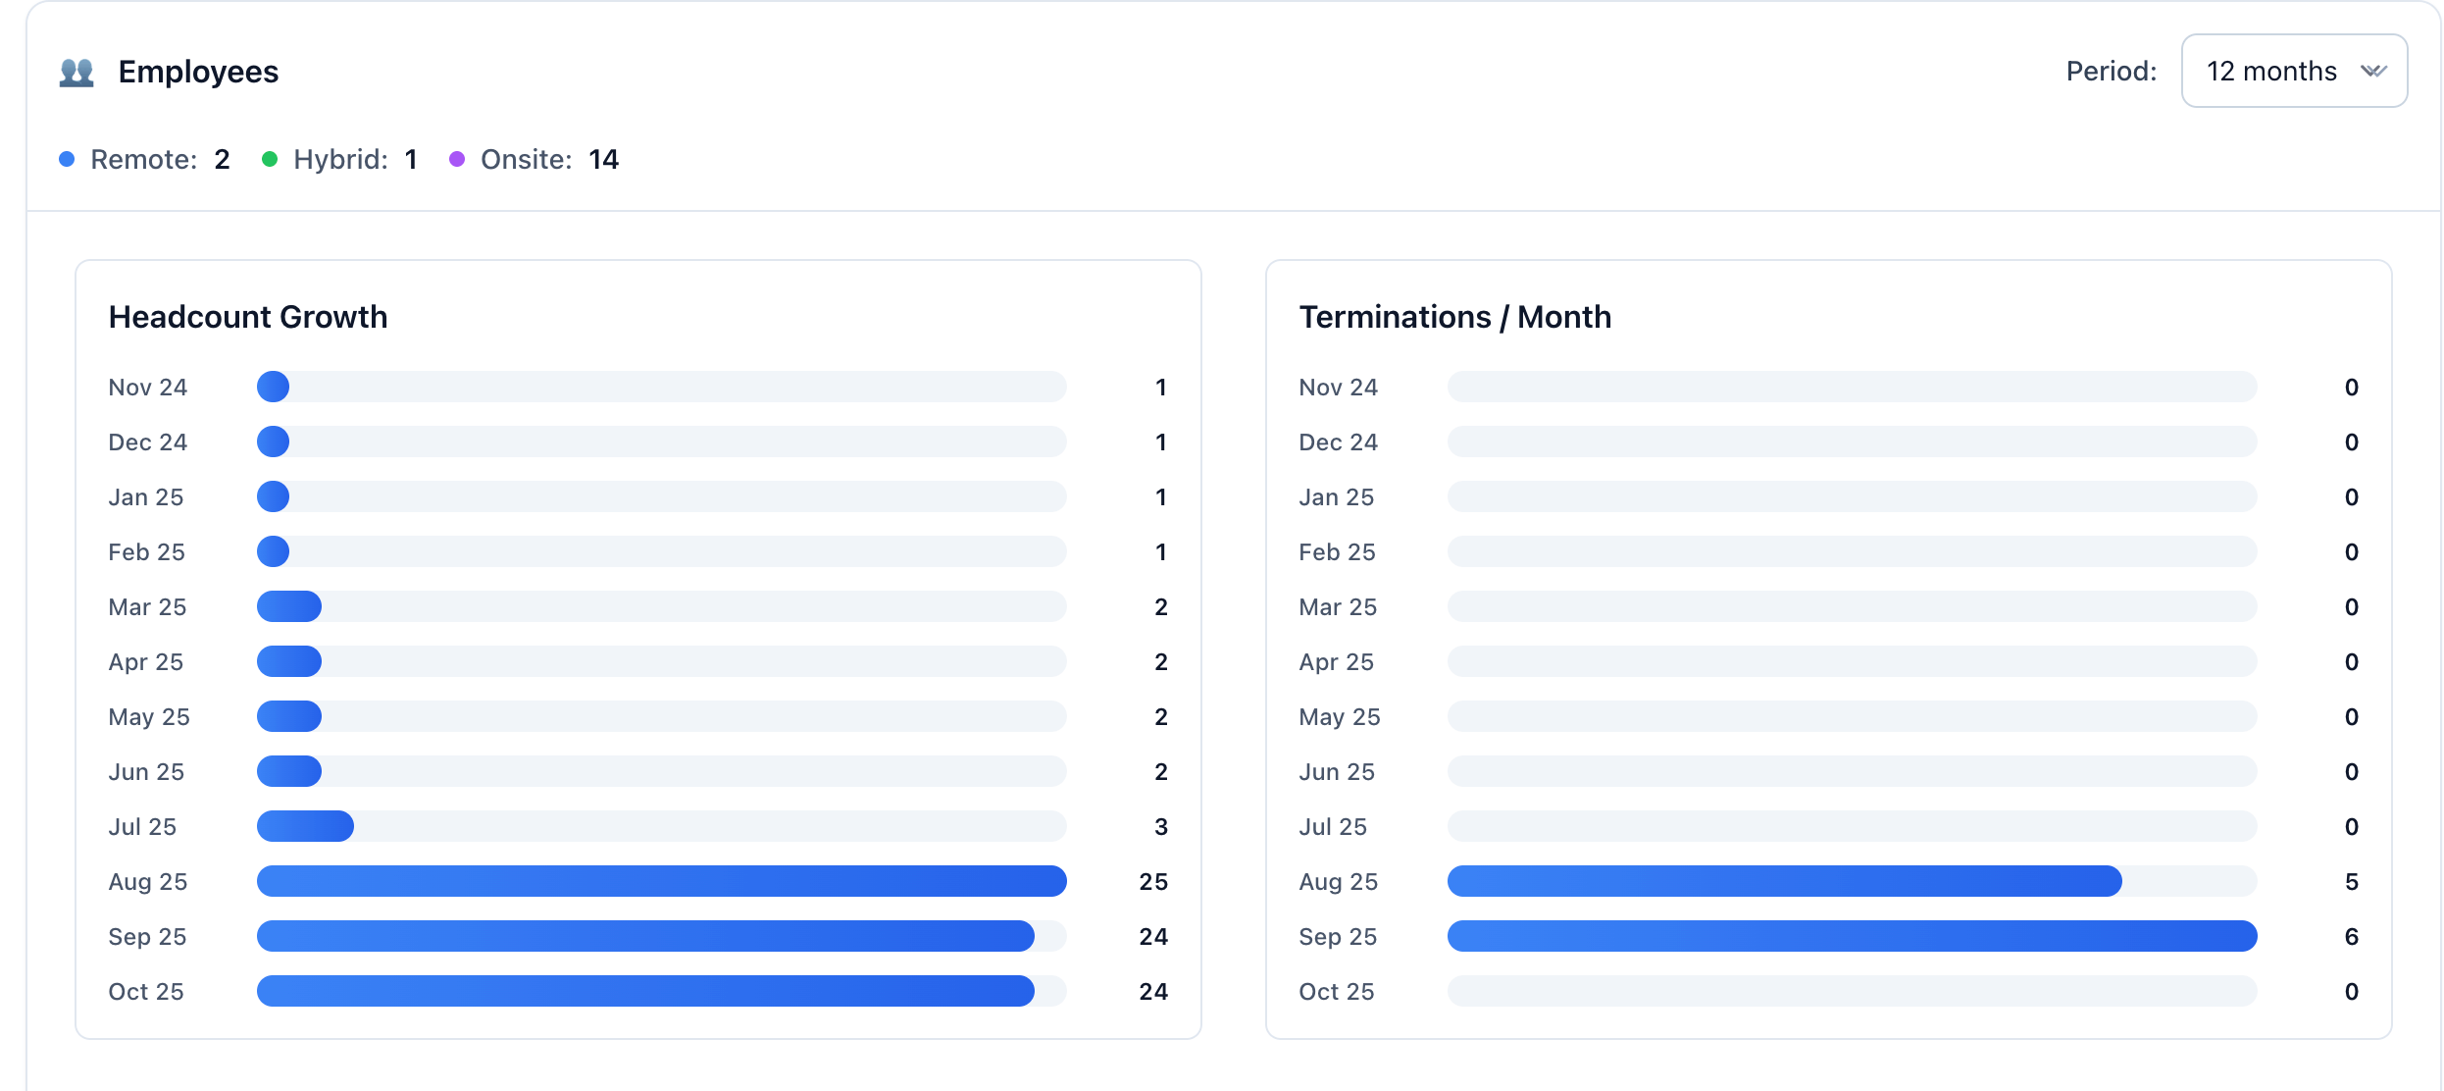Click the Terminations / Month card title

point(1454,317)
